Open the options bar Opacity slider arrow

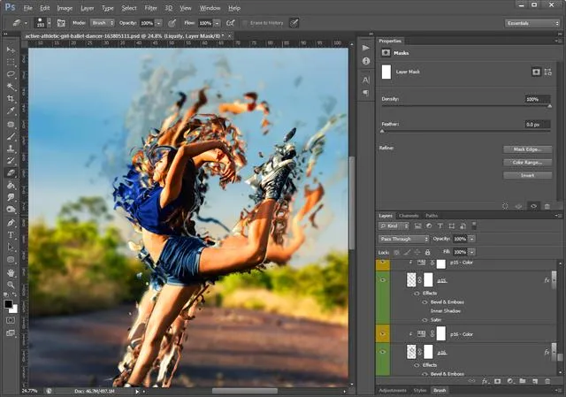click(158, 23)
